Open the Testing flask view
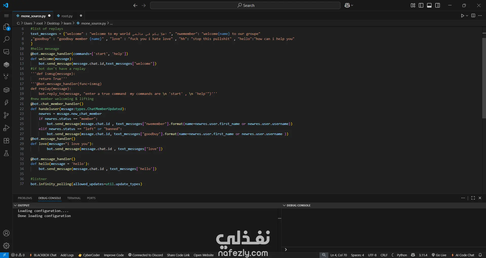This screenshot has height=258, width=486. pyautogui.click(x=6, y=153)
